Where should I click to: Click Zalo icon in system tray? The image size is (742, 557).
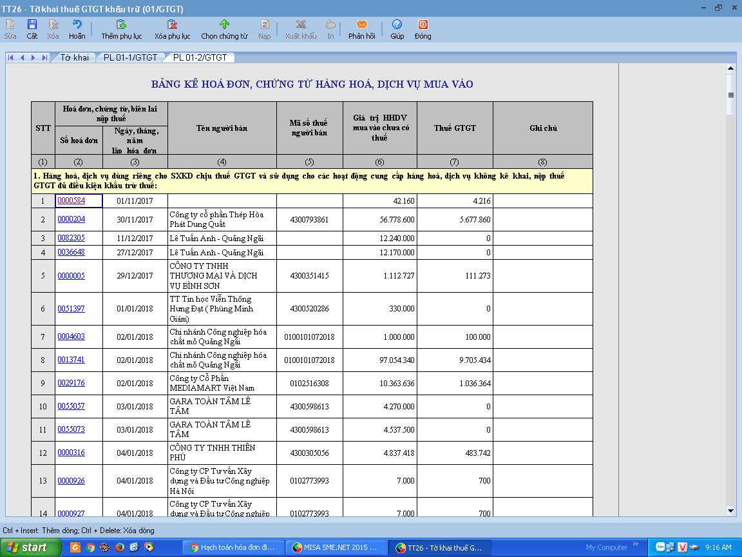click(x=660, y=547)
